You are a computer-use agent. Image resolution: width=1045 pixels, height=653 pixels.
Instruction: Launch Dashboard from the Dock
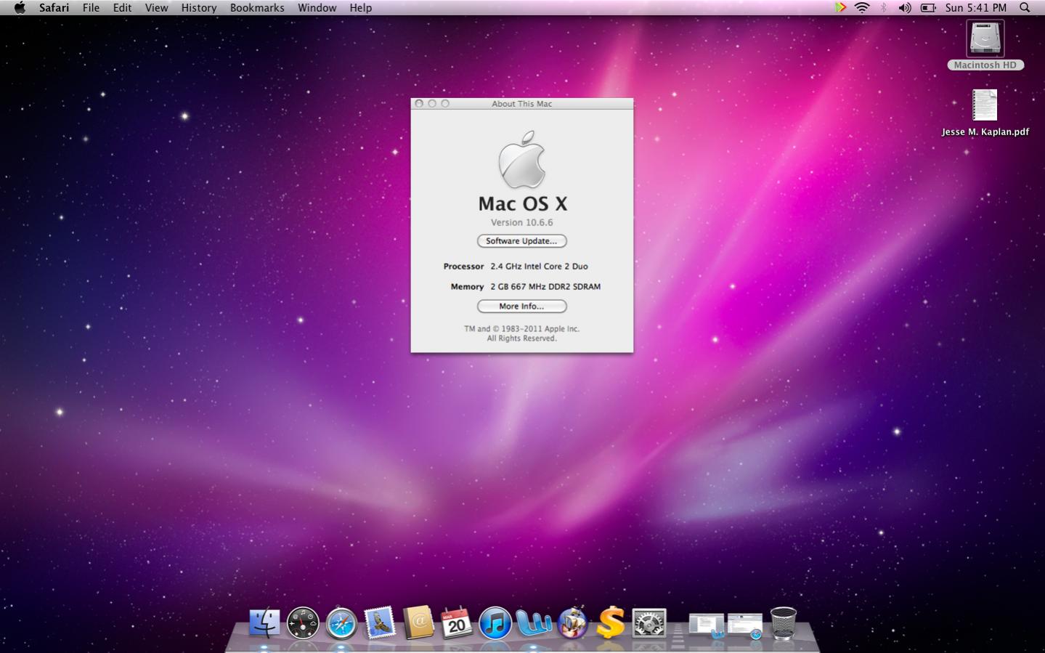tap(303, 622)
